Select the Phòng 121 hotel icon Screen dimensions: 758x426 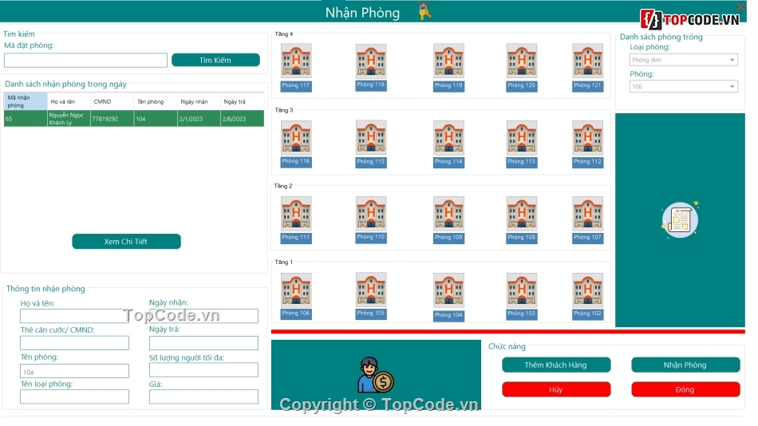click(x=587, y=61)
